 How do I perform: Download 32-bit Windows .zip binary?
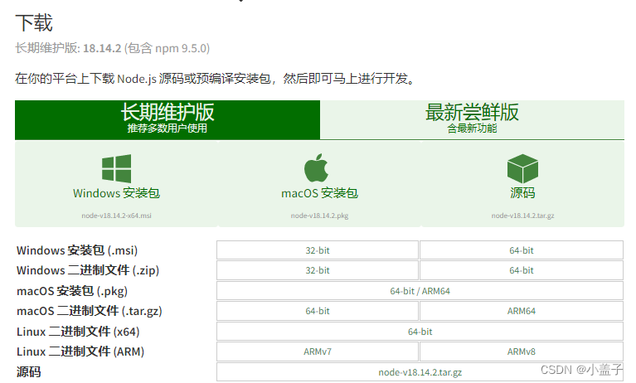click(318, 270)
